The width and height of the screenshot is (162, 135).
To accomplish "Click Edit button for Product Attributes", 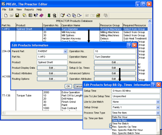I will click(x=52, y=73).
